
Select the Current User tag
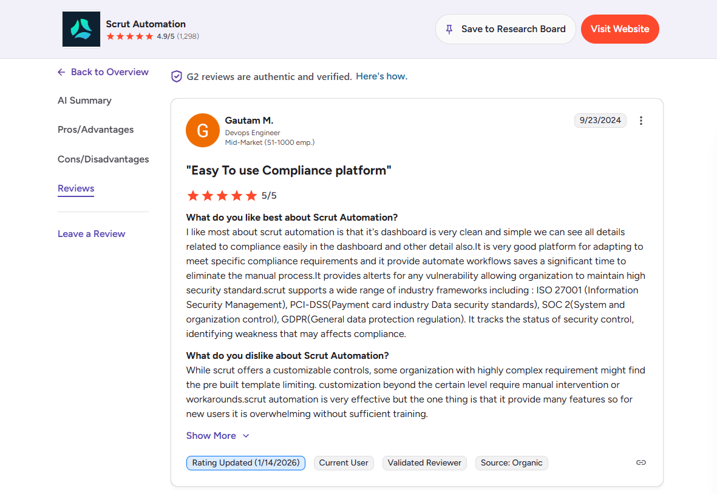pyautogui.click(x=344, y=462)
